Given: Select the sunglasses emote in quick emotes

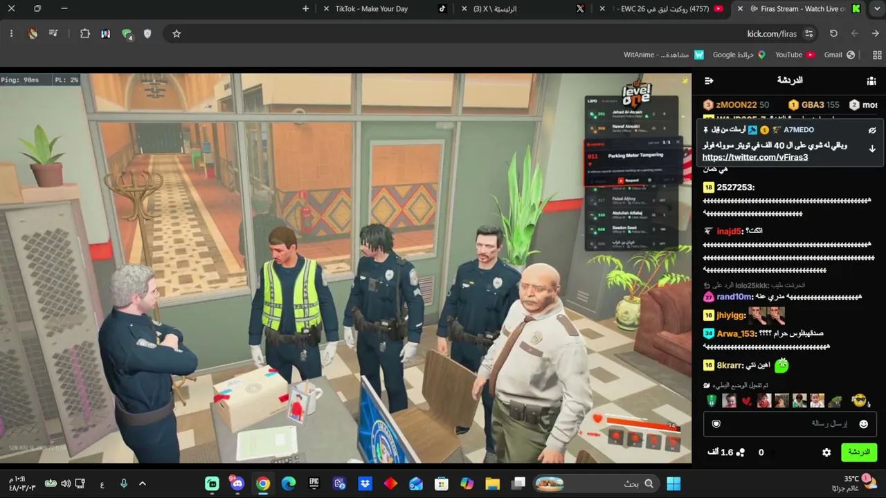Looking at the screenshot, I should click(x=859, y=400).
